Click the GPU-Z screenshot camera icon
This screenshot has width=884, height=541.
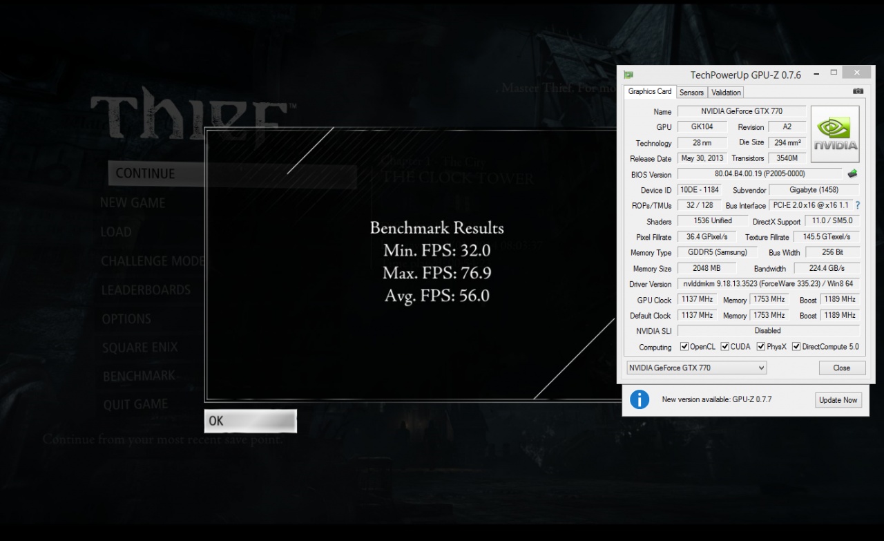coord(858,92)
